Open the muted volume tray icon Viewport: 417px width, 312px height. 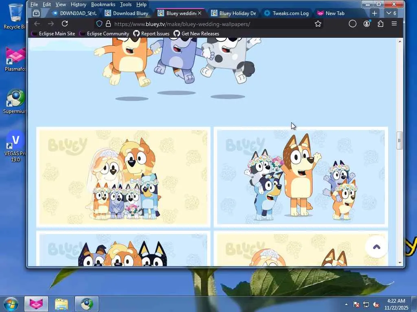376,305
